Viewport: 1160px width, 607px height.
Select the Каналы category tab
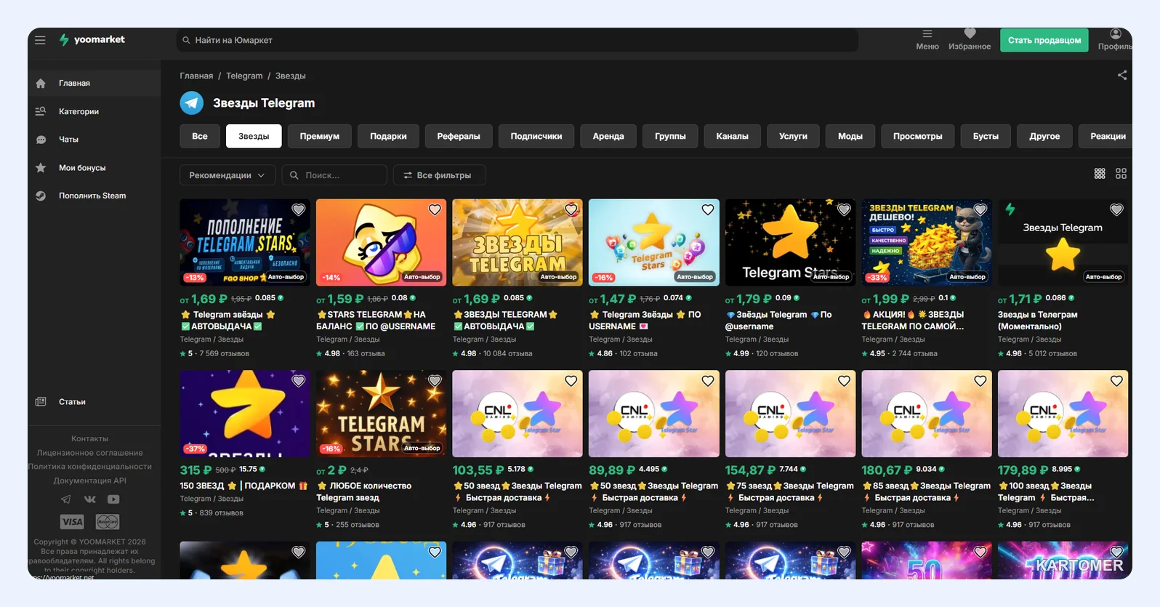tap(732, 136)
